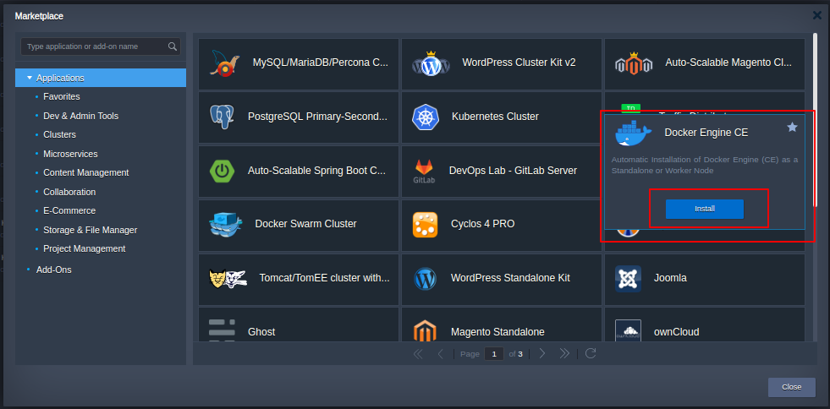Click the application search field

(x=95, y=46)
